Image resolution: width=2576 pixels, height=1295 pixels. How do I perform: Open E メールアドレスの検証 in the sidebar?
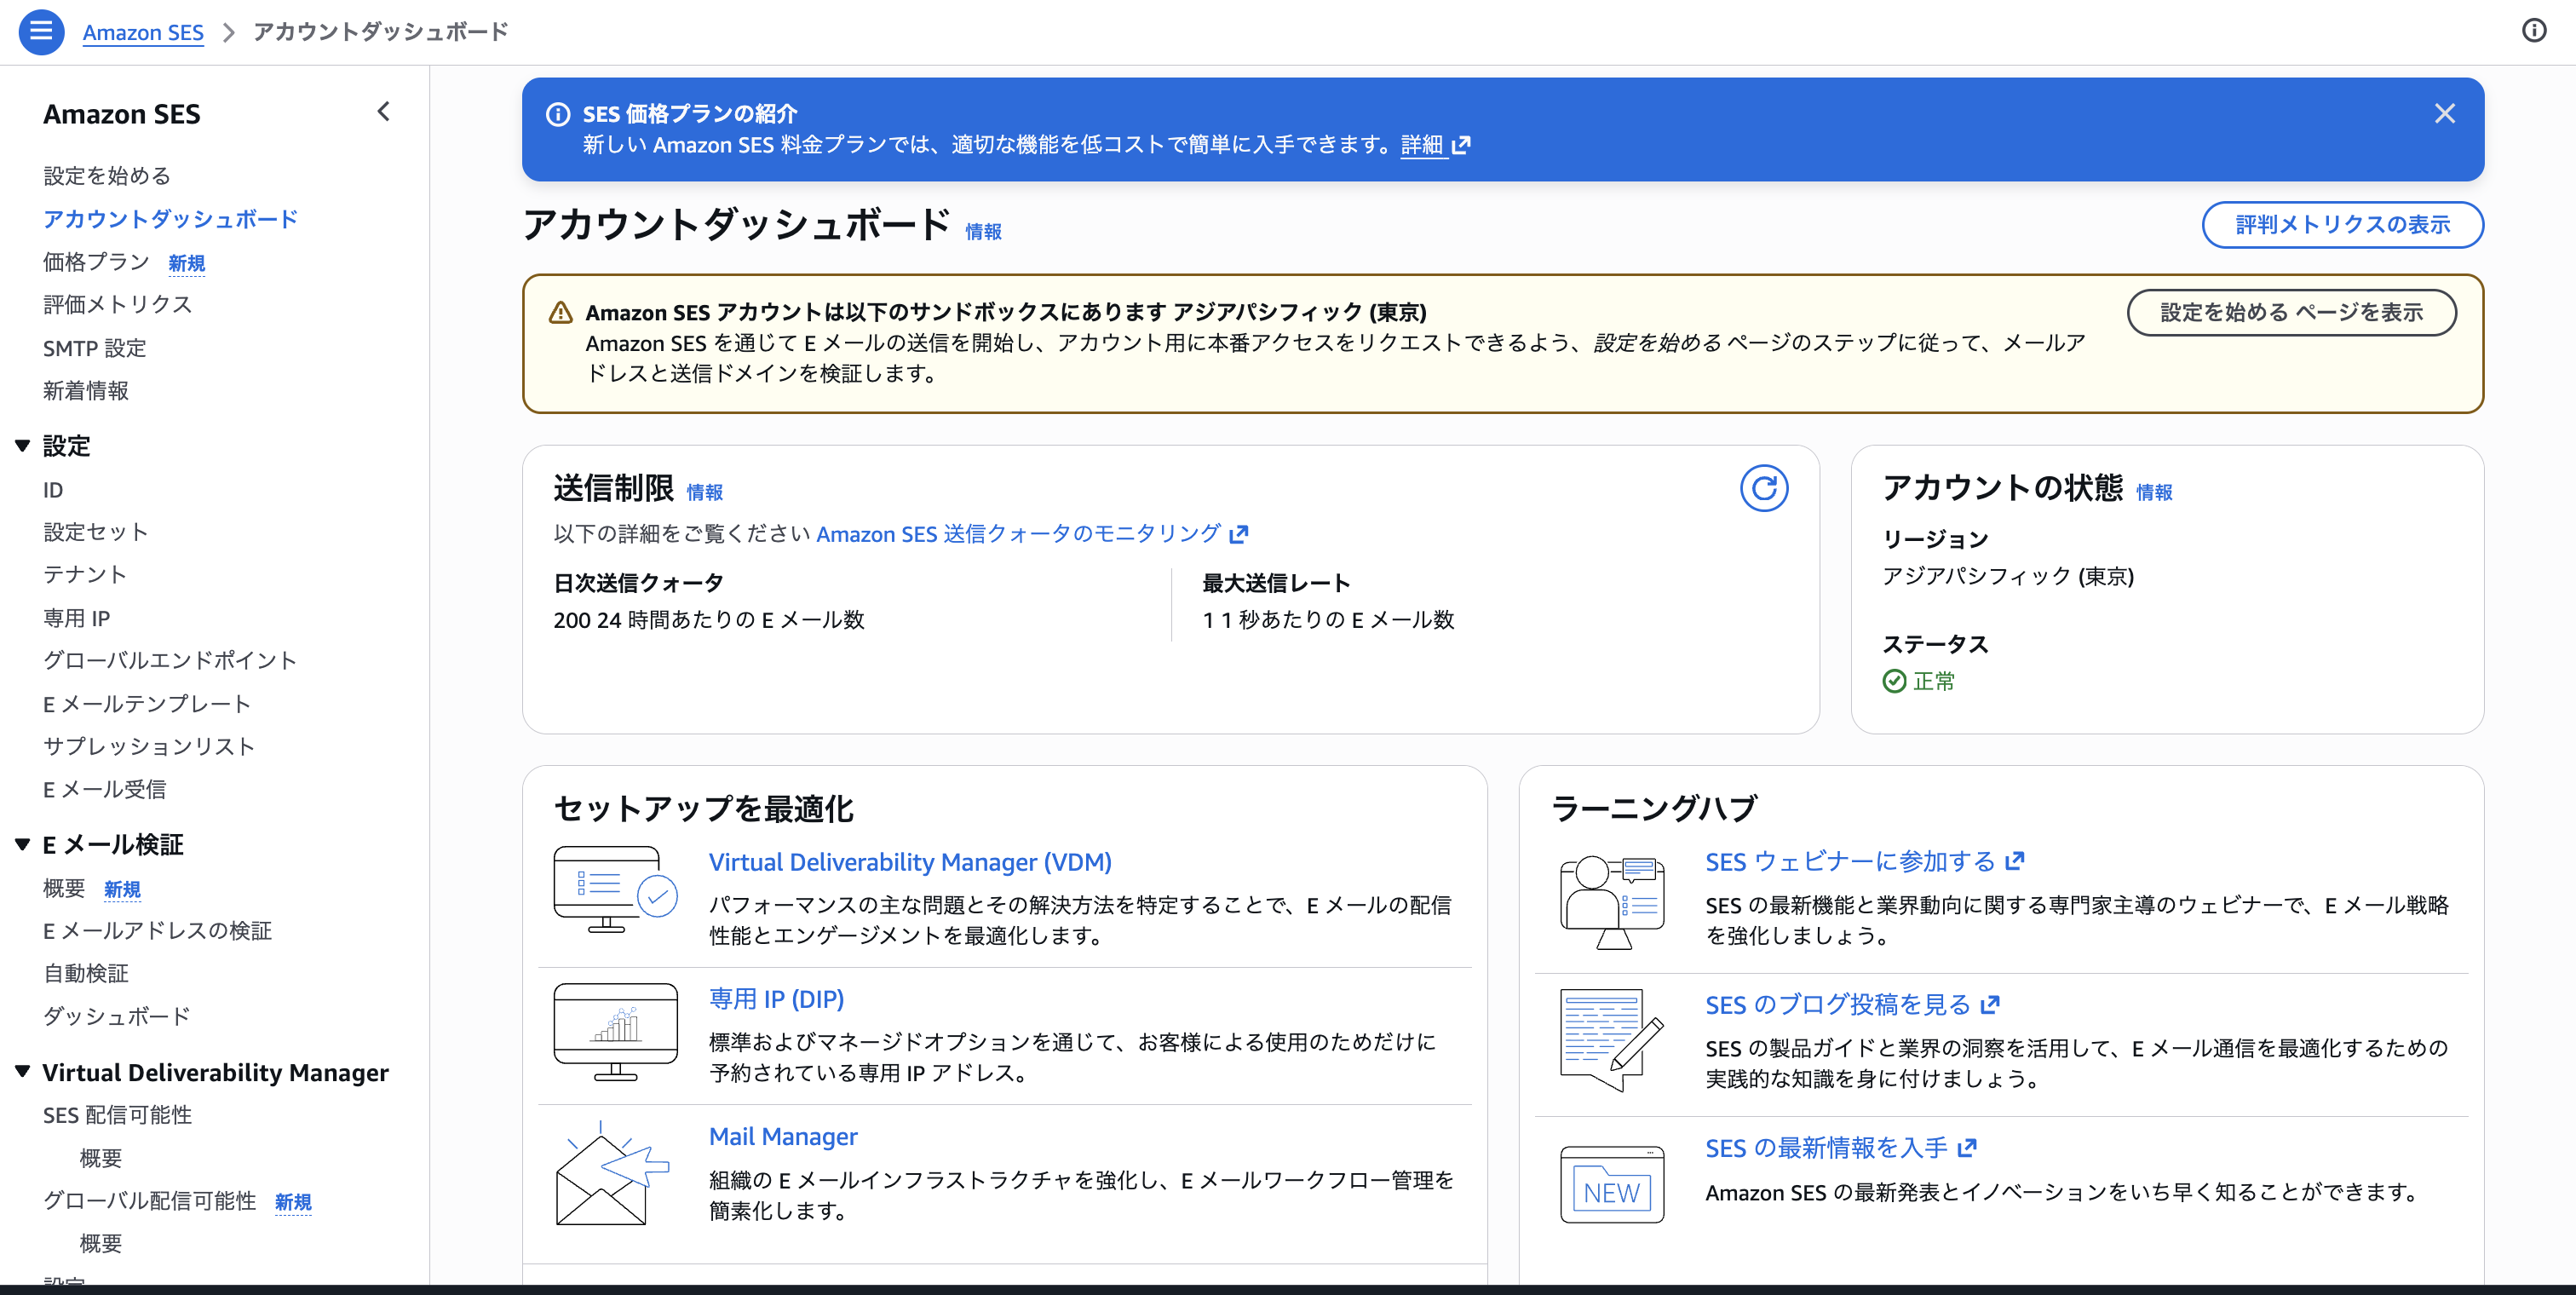[x=158, y=931]
